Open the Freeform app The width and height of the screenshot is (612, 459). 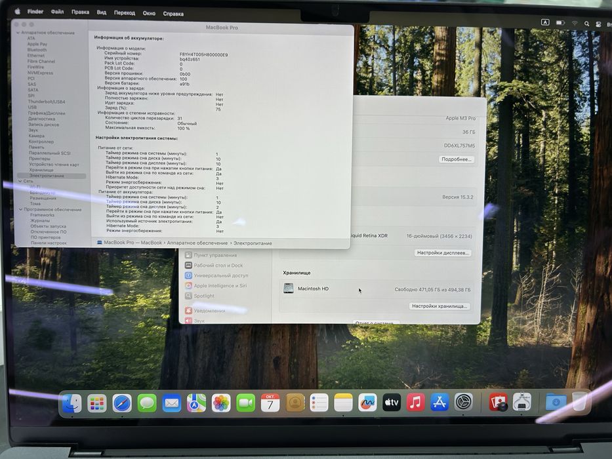tap(367, 403)
